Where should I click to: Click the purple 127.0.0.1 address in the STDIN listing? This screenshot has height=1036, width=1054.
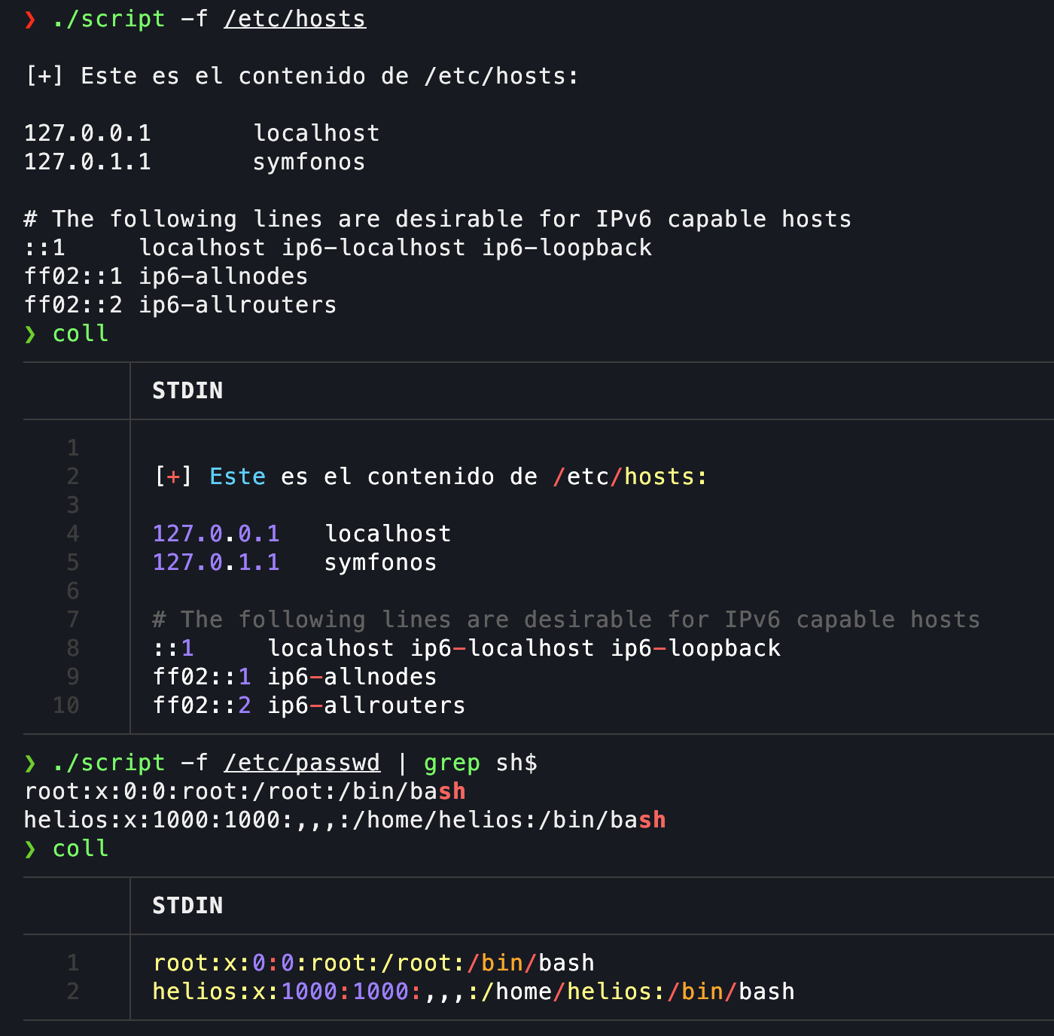coord(216,534)
